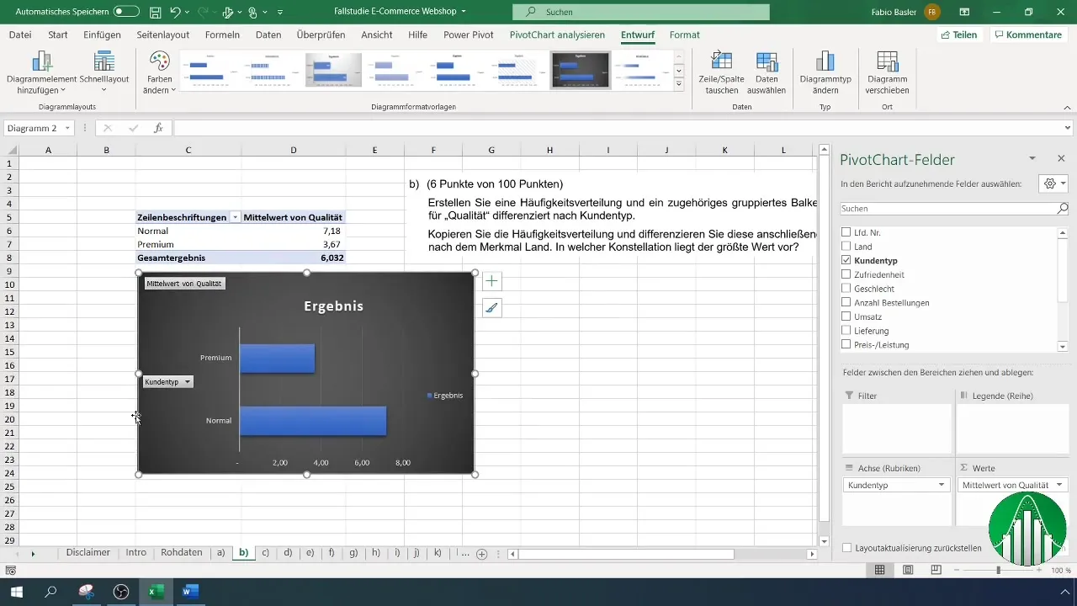Click Daten auswählen icon
1077x606 pixels.
click(x=767, y=61)
